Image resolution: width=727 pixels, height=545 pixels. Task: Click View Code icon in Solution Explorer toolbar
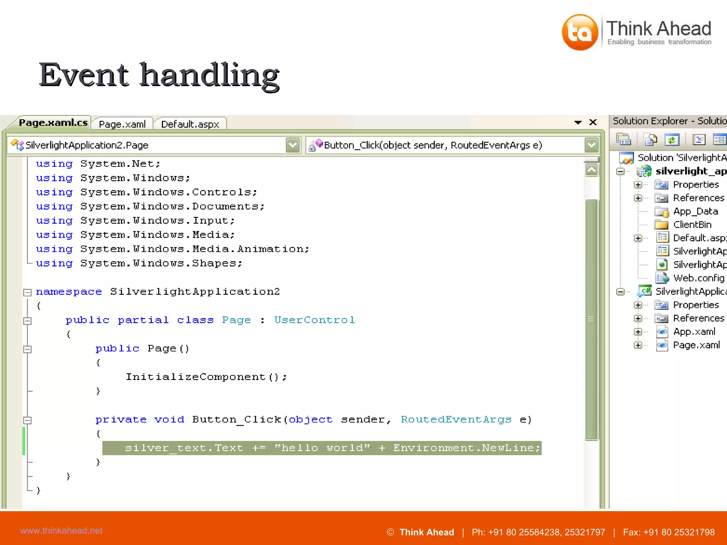[699, 139]
